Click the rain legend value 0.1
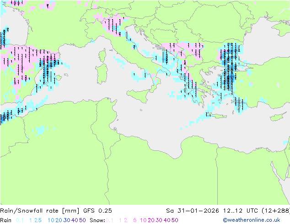The width and height of the screenshot is (290, 224). 20,220
